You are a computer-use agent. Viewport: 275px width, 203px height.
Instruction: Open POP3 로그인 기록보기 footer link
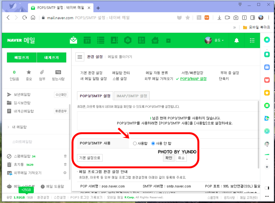(x=86, y=197)
